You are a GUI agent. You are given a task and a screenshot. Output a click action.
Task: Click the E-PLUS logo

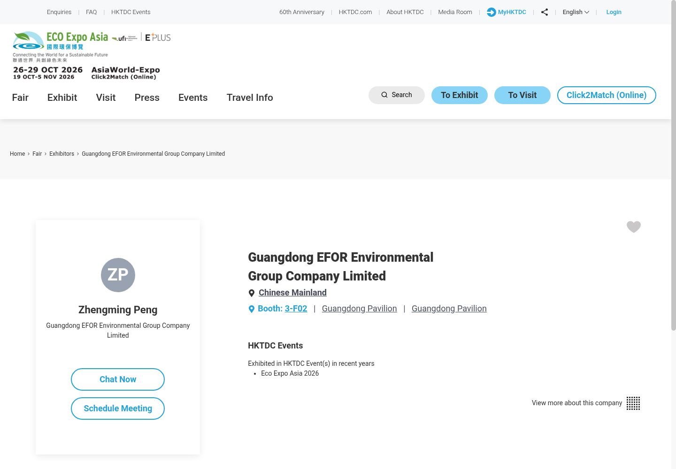[x=158, y=38]
